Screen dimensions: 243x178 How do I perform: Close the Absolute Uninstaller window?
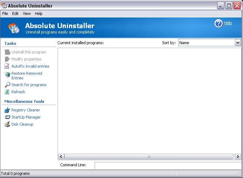tap(237, 6)
